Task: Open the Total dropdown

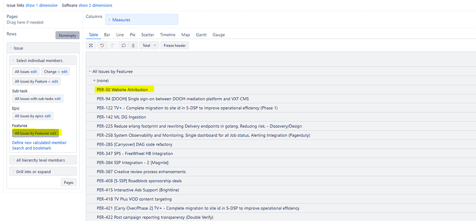Action: (149, 46)
